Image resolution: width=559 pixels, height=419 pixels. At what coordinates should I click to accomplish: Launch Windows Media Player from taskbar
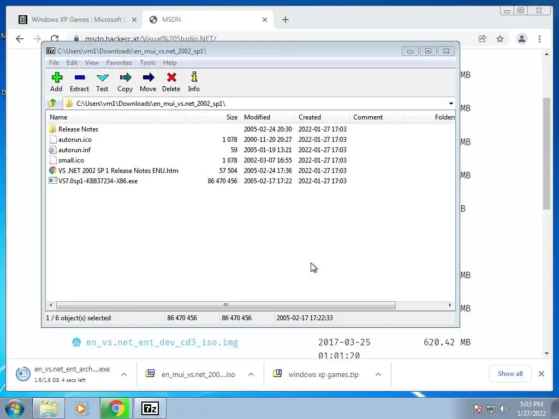81,408
